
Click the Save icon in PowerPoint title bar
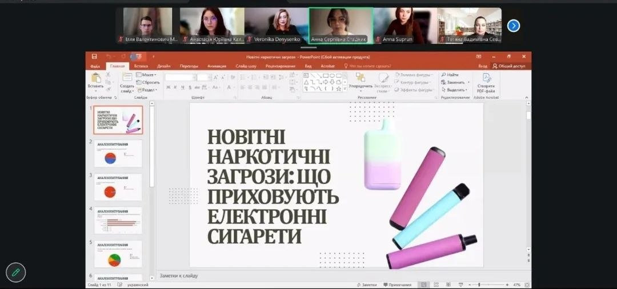[94, 56]
